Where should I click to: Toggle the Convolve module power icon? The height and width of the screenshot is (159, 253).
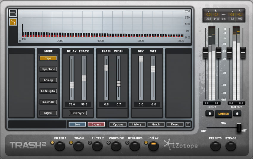109,143
